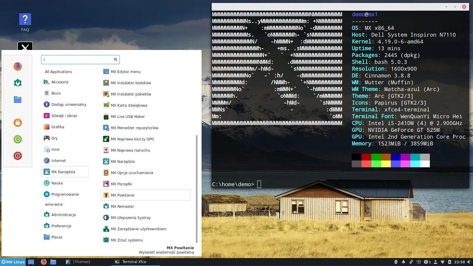Image resolution: width=473 pixels, height=266 pixels.
Task: Click the battery power tray icon
Action: (x=450, y=262)
